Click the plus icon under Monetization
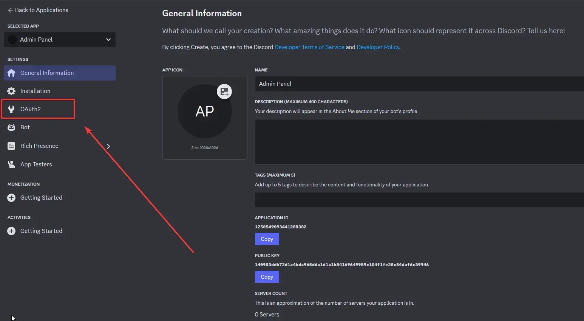Screen dimensions: 584x321 11,198
